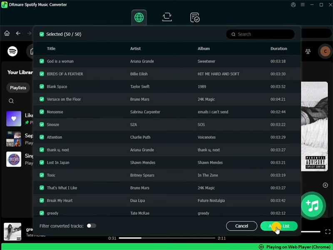Click the Duration column header

click(278, 49)
